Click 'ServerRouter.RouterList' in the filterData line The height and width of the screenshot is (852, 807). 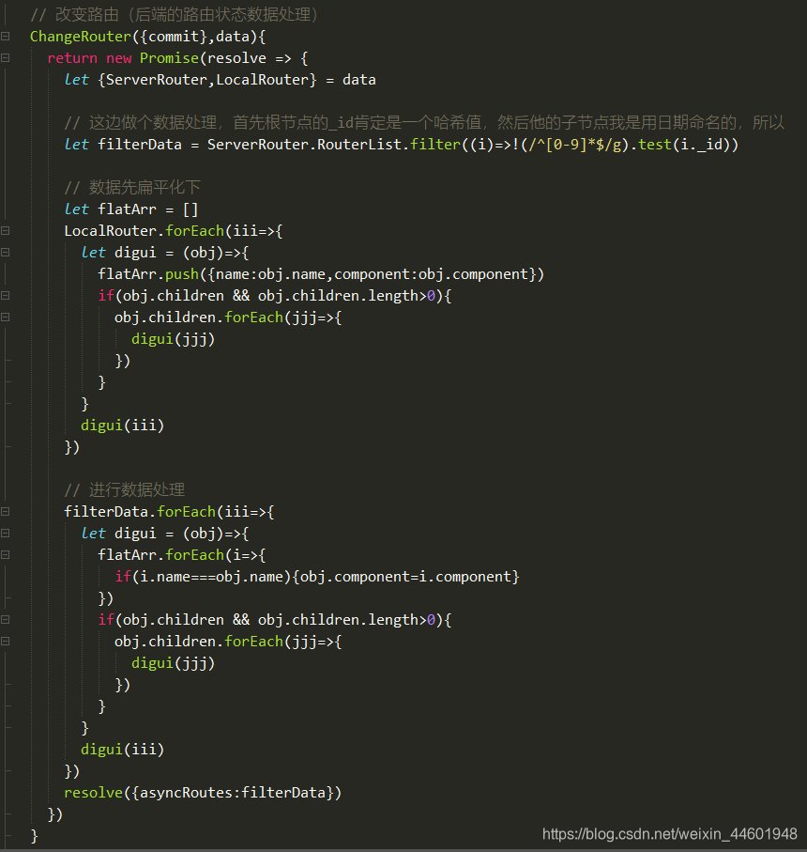point(305,145)
